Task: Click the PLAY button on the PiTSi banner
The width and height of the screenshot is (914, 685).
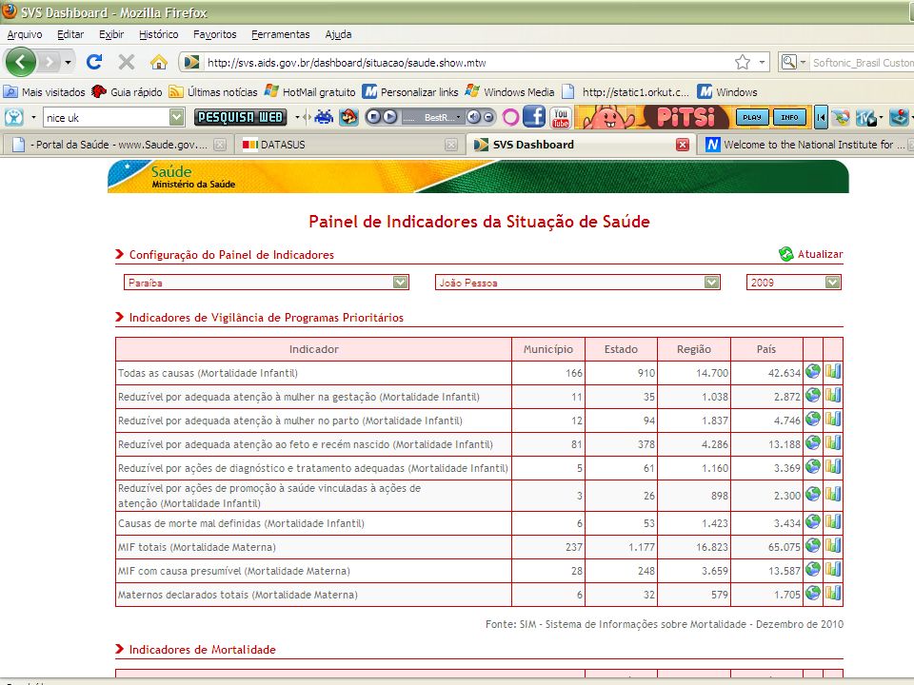Action: (x=752, y=117)
